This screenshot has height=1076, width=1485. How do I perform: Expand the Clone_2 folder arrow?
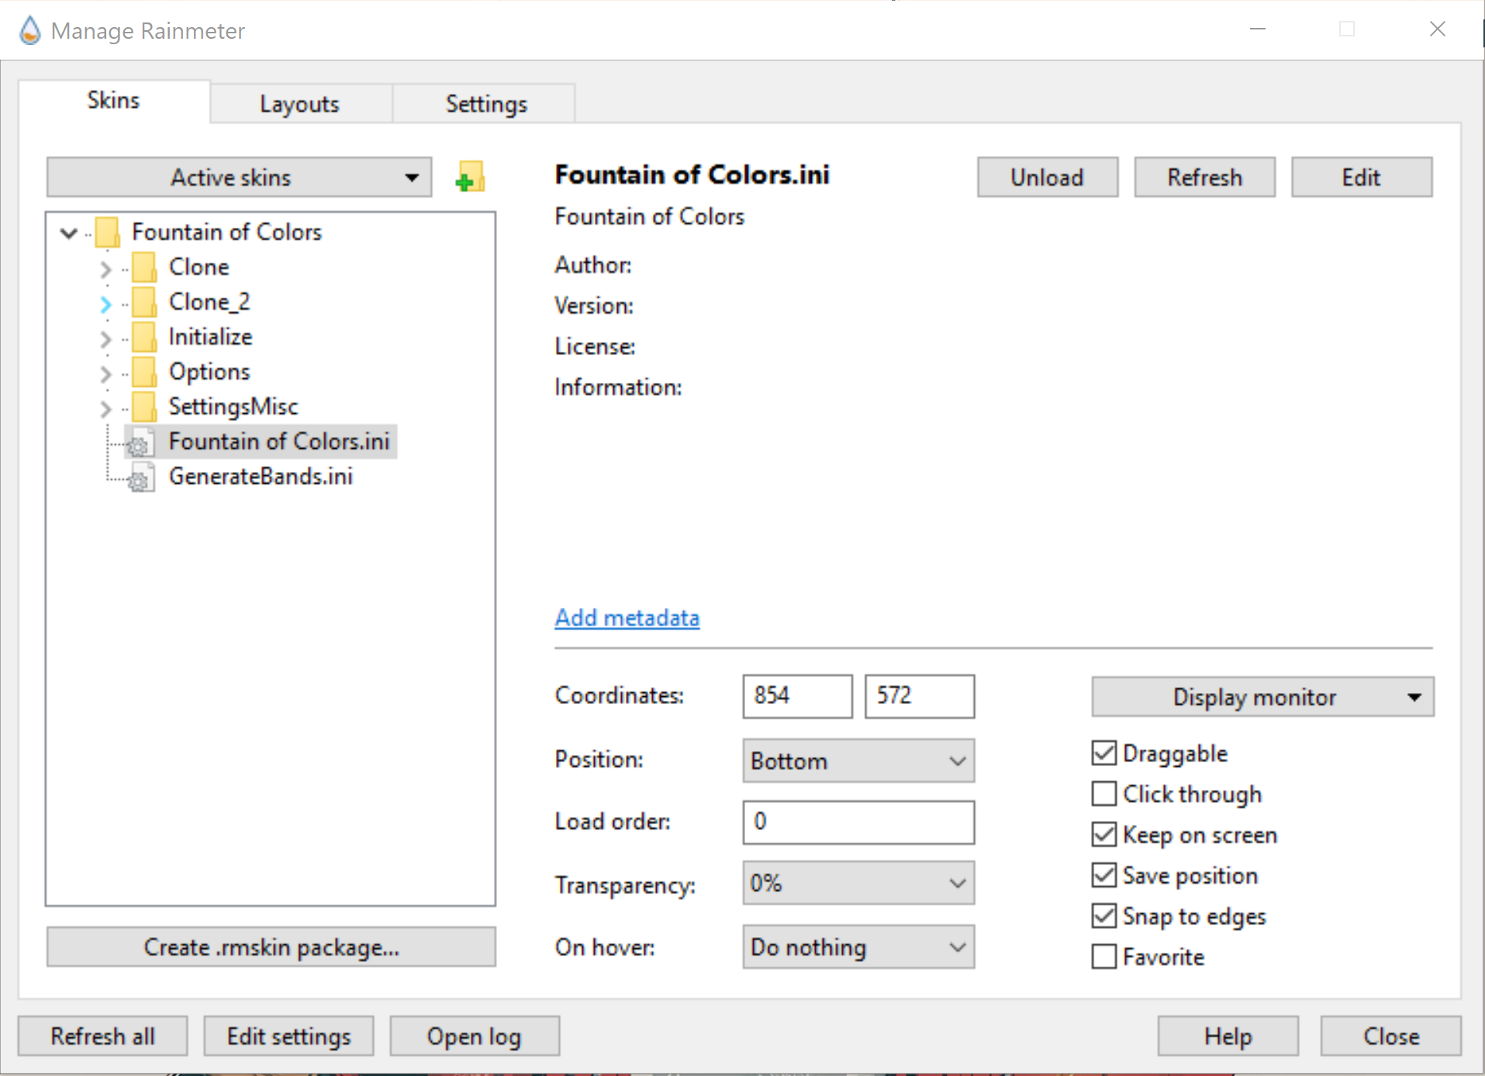[x=106, y=304]
